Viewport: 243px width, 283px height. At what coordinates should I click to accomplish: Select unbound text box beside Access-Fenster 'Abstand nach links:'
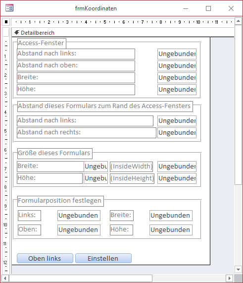(x=177, y=54)
